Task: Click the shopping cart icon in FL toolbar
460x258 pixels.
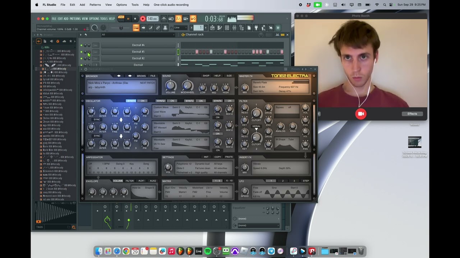Action: (x=278, y=28)
